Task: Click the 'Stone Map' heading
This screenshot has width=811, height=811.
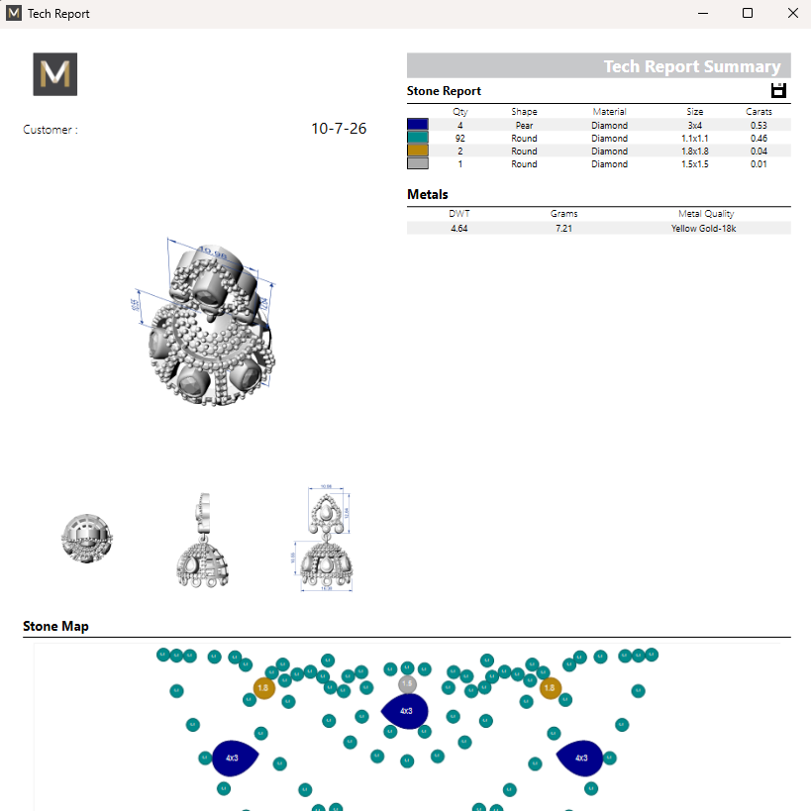Action: click(55, 627)
